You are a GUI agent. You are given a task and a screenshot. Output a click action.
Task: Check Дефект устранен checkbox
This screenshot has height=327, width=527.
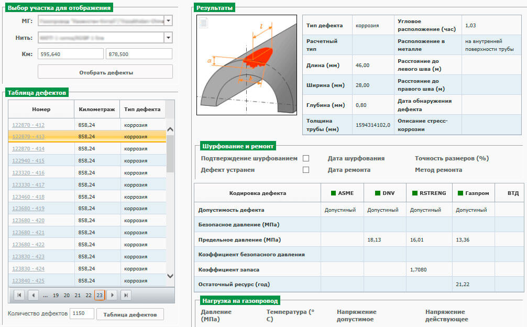click(306, 170)
